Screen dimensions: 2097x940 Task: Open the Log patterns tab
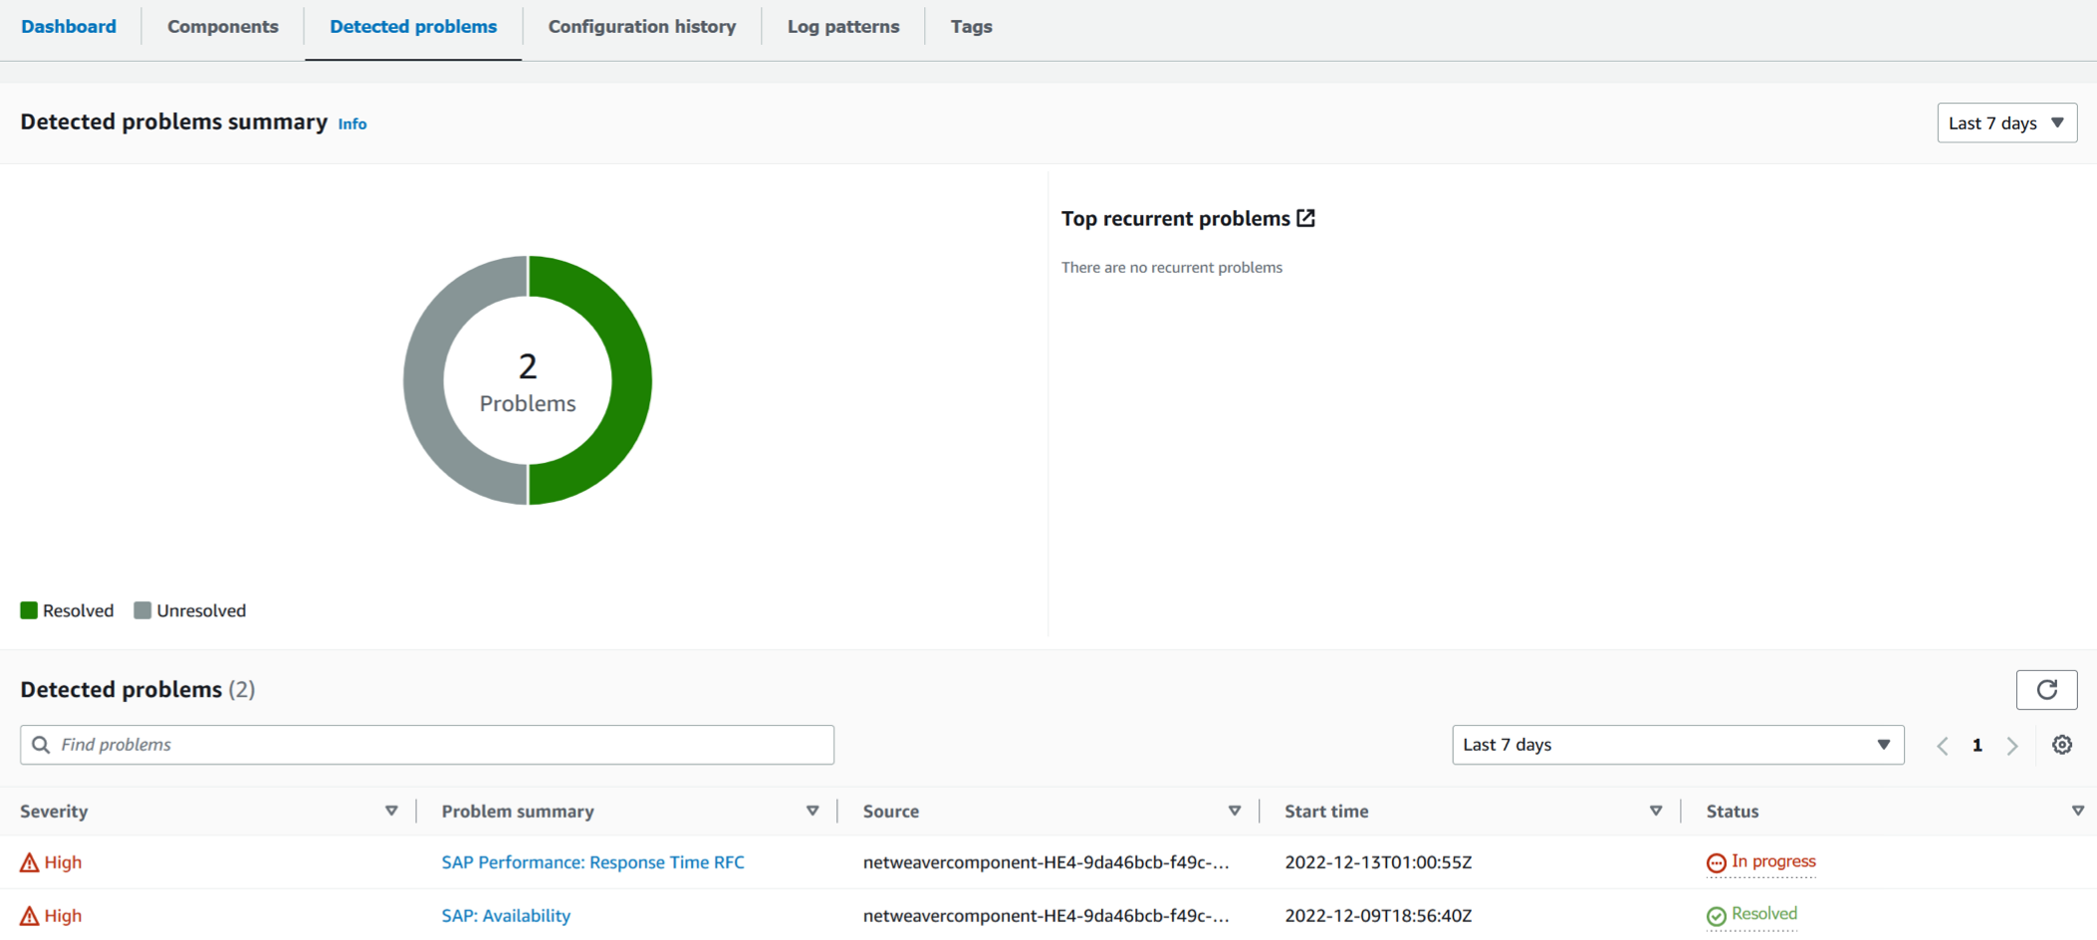[x=842, y=26]
